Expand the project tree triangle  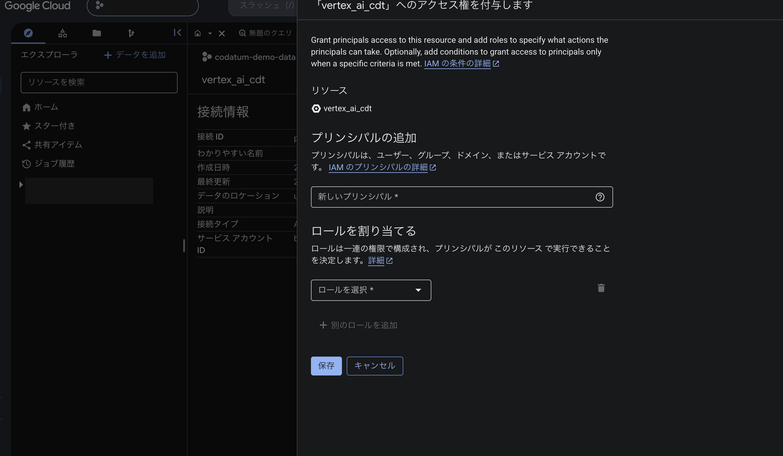21,185
